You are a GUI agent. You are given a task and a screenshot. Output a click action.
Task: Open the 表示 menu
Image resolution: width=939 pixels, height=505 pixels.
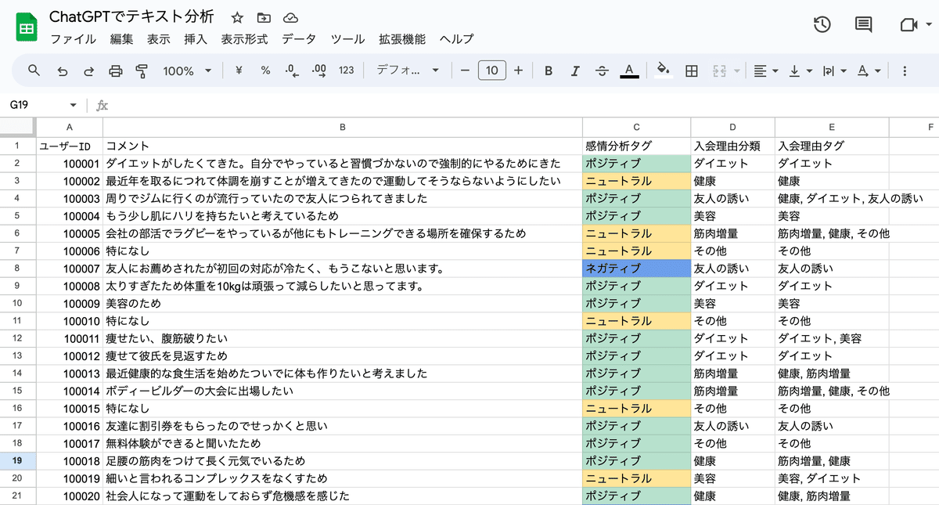[159, 39]
